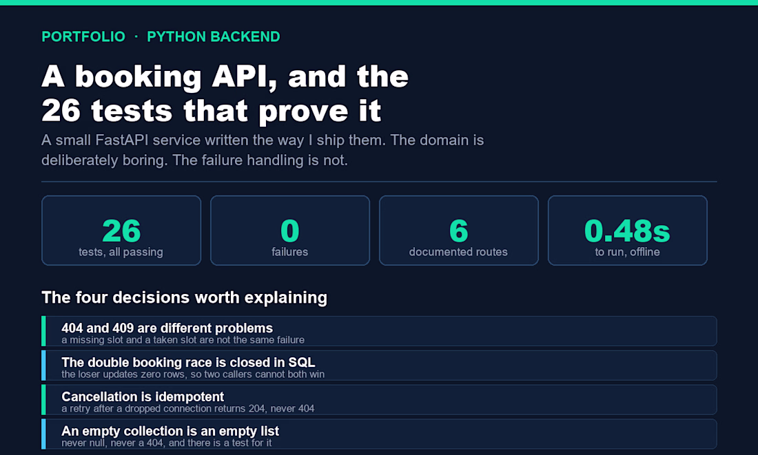Click the line "the loser updates zero rows"

click(193, 374)
